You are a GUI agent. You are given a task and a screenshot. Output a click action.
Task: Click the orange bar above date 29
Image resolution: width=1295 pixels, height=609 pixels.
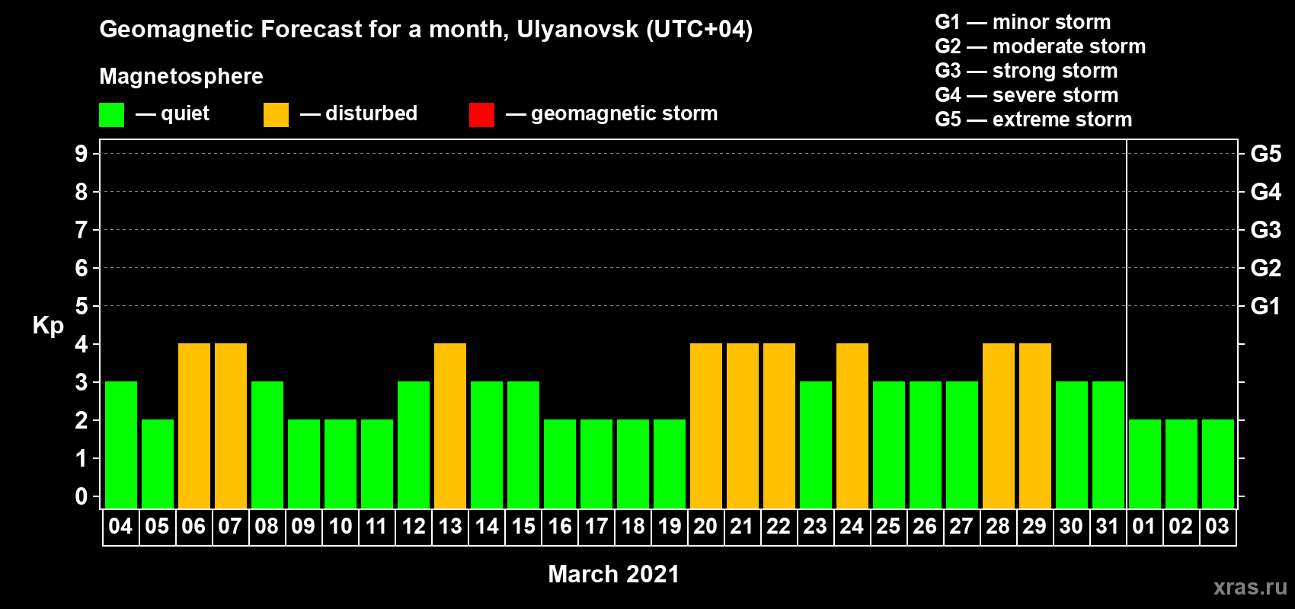(x=1035, y=426)
